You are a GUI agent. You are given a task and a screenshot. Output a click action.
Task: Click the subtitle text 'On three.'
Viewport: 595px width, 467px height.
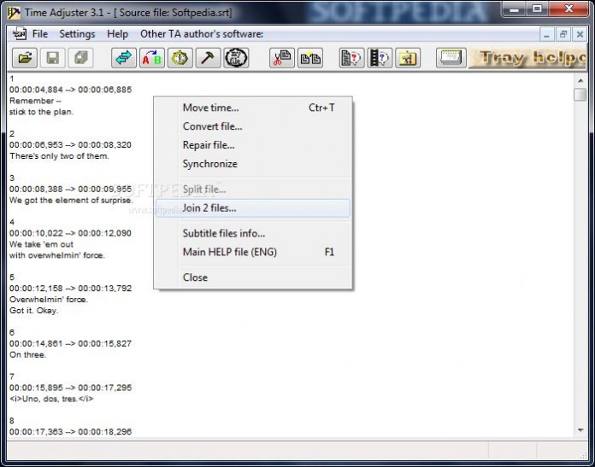pyautogui.click(x=27, y=355)
